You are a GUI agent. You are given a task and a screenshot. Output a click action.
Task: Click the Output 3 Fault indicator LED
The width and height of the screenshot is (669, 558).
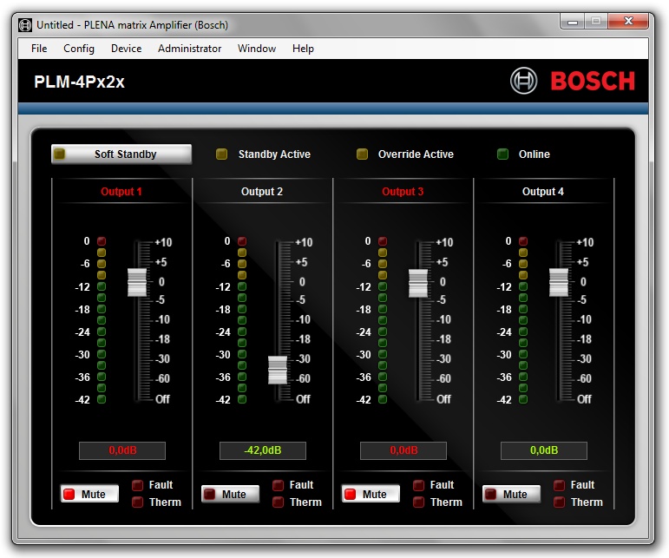coord(418,485)
